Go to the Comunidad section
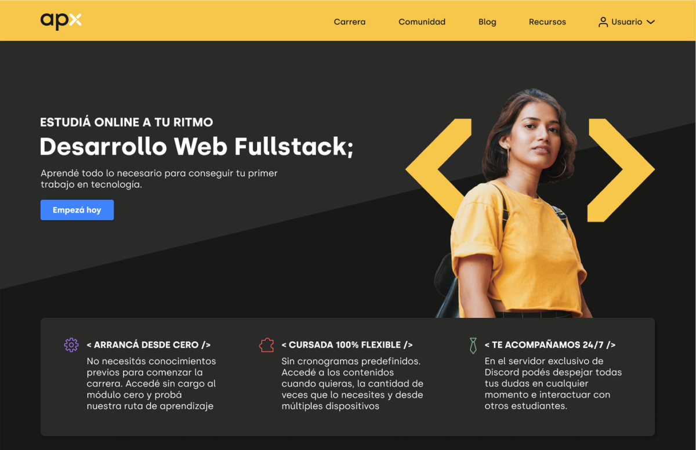 point(422,22)
